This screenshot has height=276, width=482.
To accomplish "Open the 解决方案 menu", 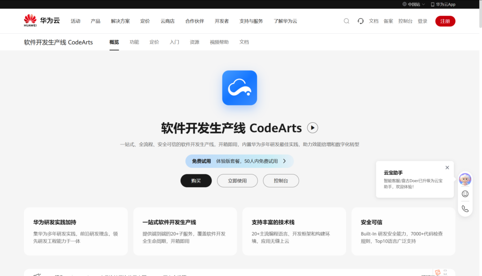I will click(120, 21).
